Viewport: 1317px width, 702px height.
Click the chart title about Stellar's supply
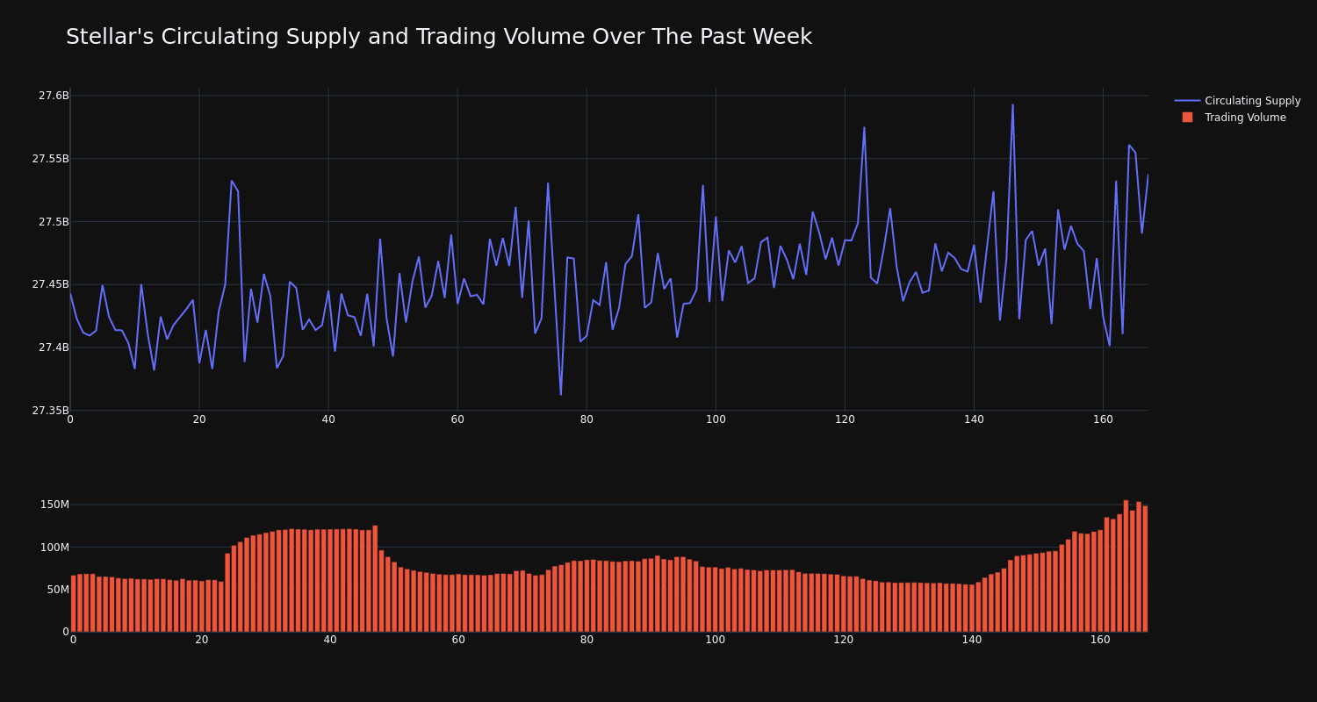click(x=439, y=37)
